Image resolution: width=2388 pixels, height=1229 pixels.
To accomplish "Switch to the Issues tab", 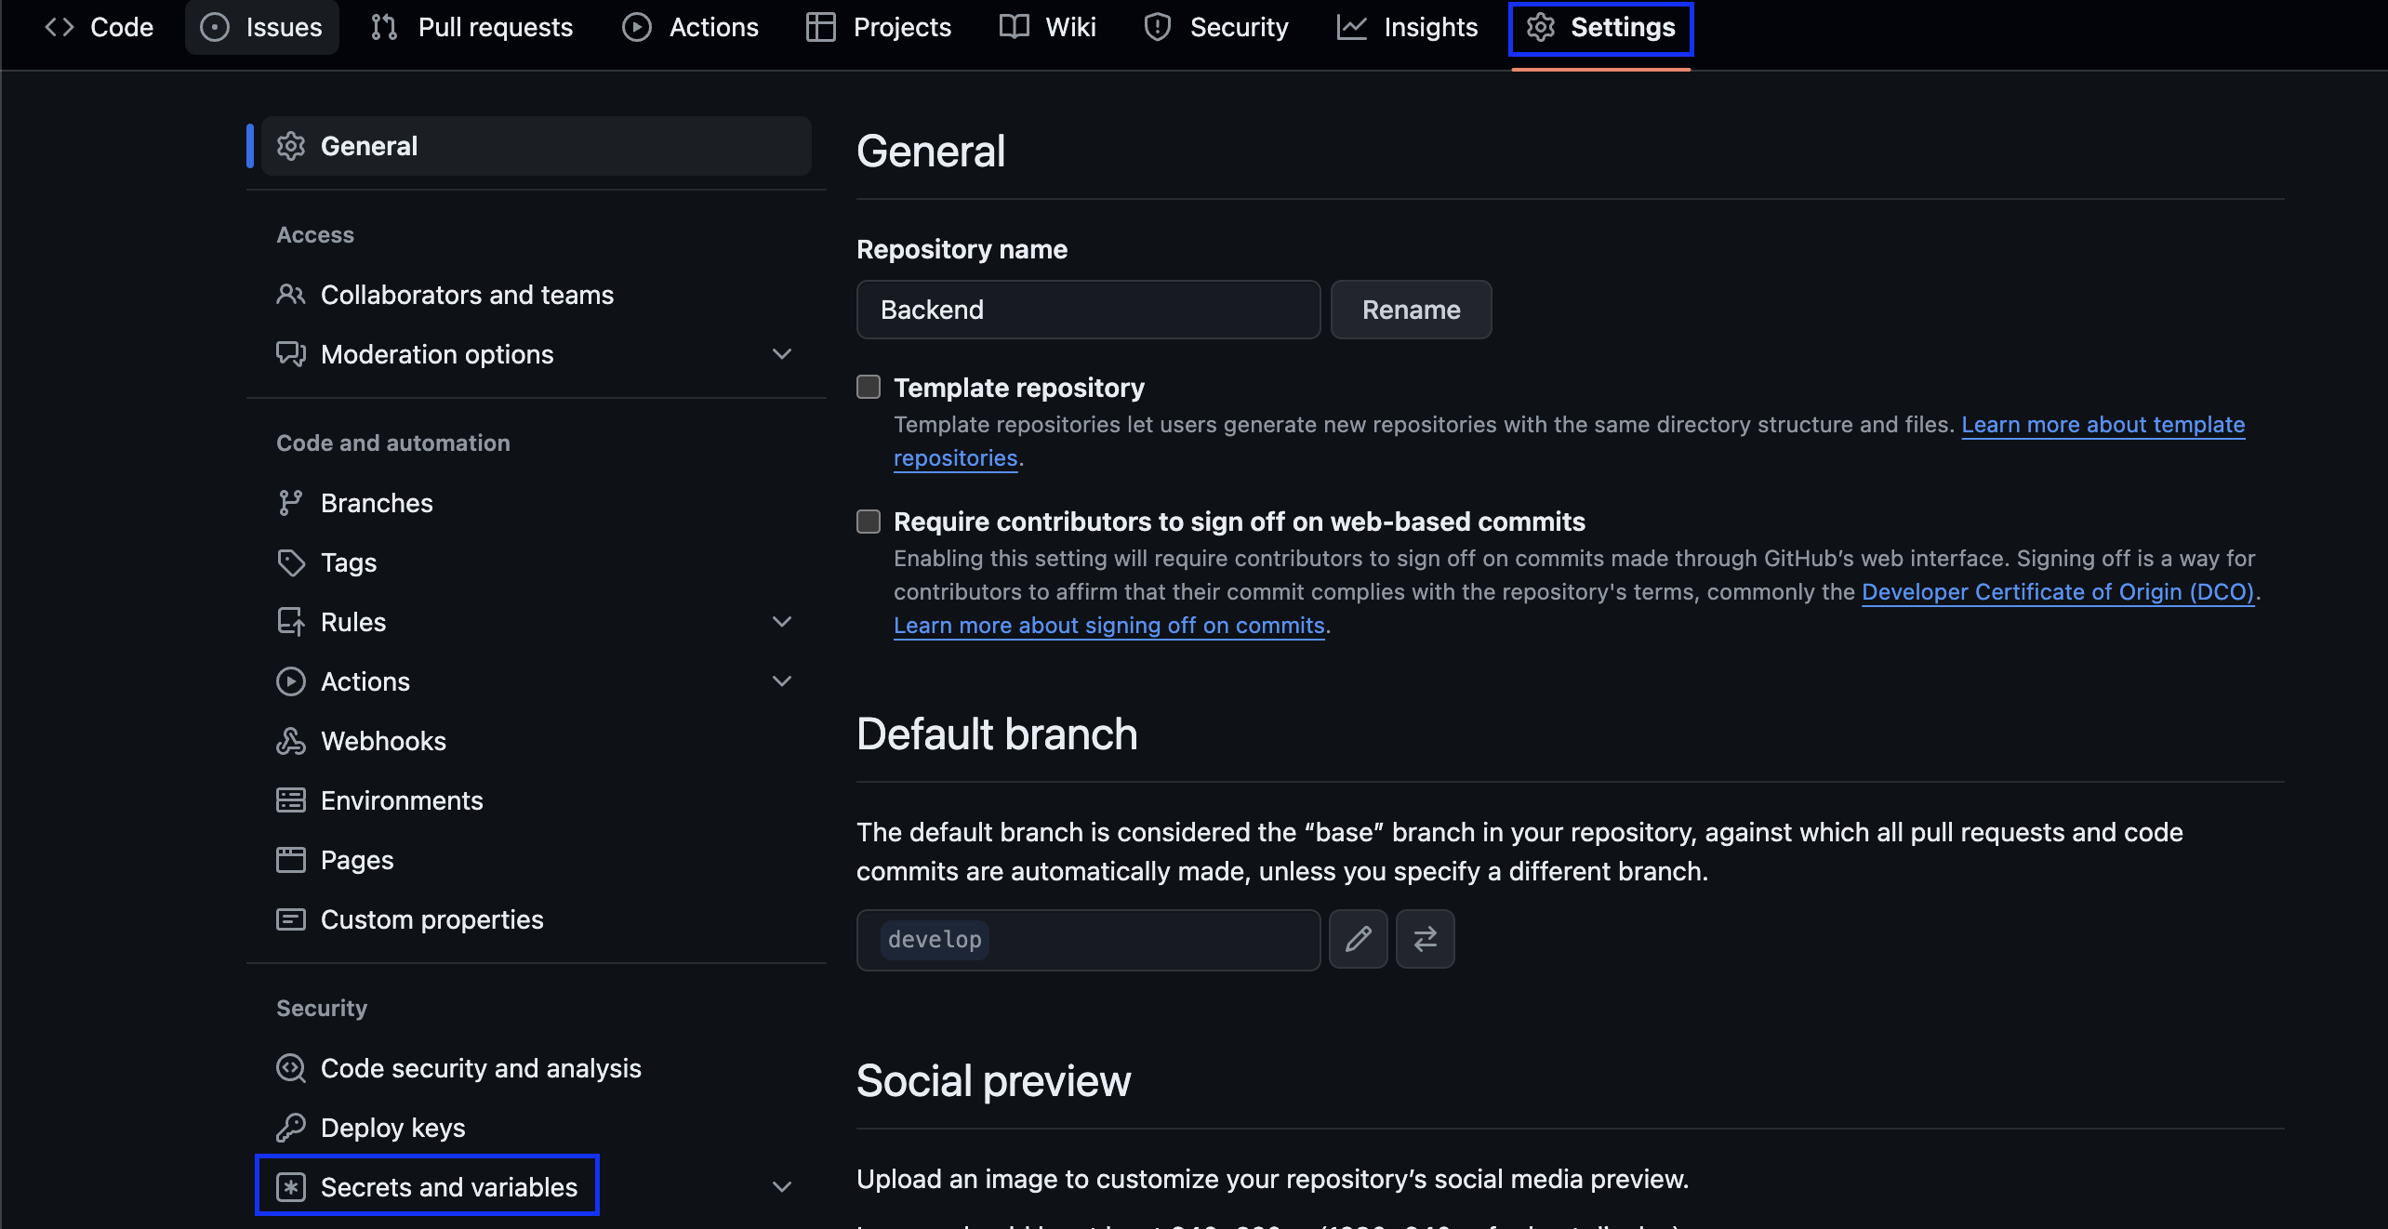I will [x=262, y=27].
